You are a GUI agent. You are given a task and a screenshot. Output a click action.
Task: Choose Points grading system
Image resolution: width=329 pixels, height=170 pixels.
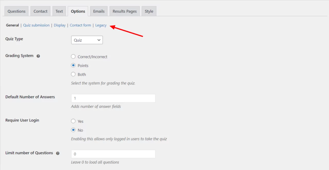[73, 66]
